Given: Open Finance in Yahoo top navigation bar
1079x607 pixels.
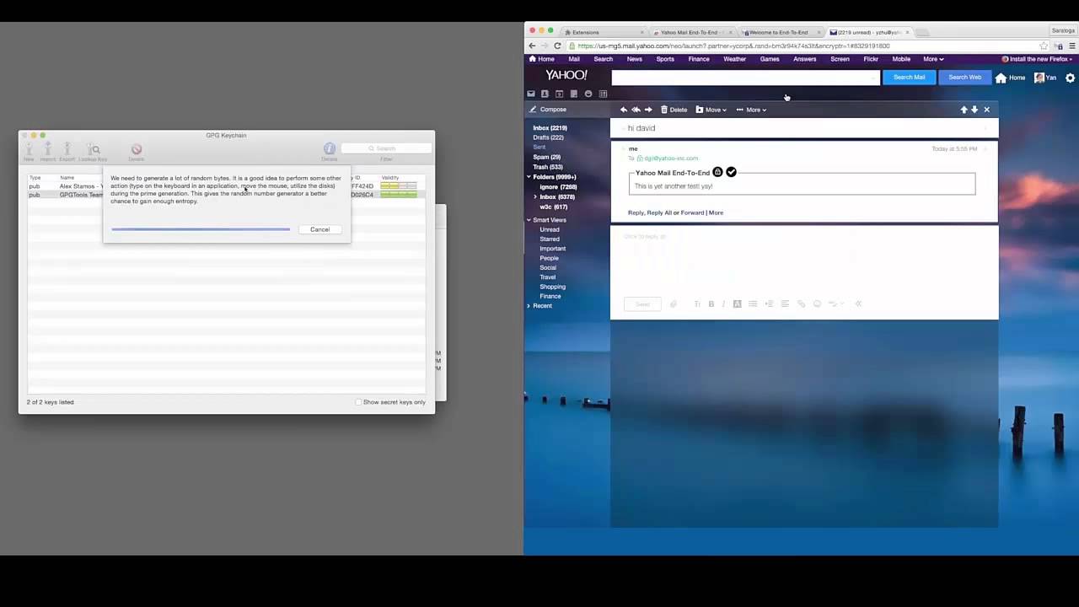Looking at the screenshot, I should click(698, 59).
